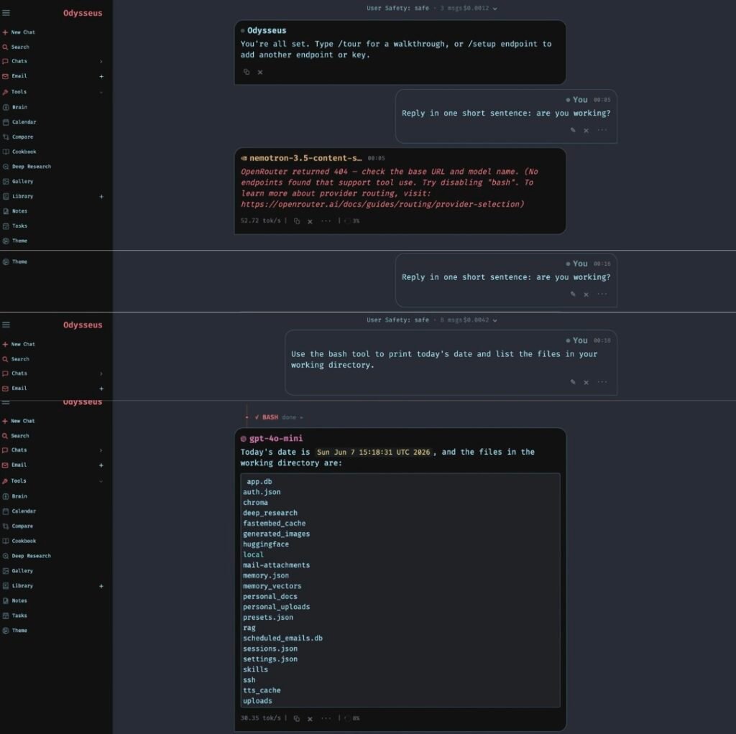Open Notes in sidebar beside nemotron error
The width and height of the screenshot is (736, 734).
[x=16, y=211]
